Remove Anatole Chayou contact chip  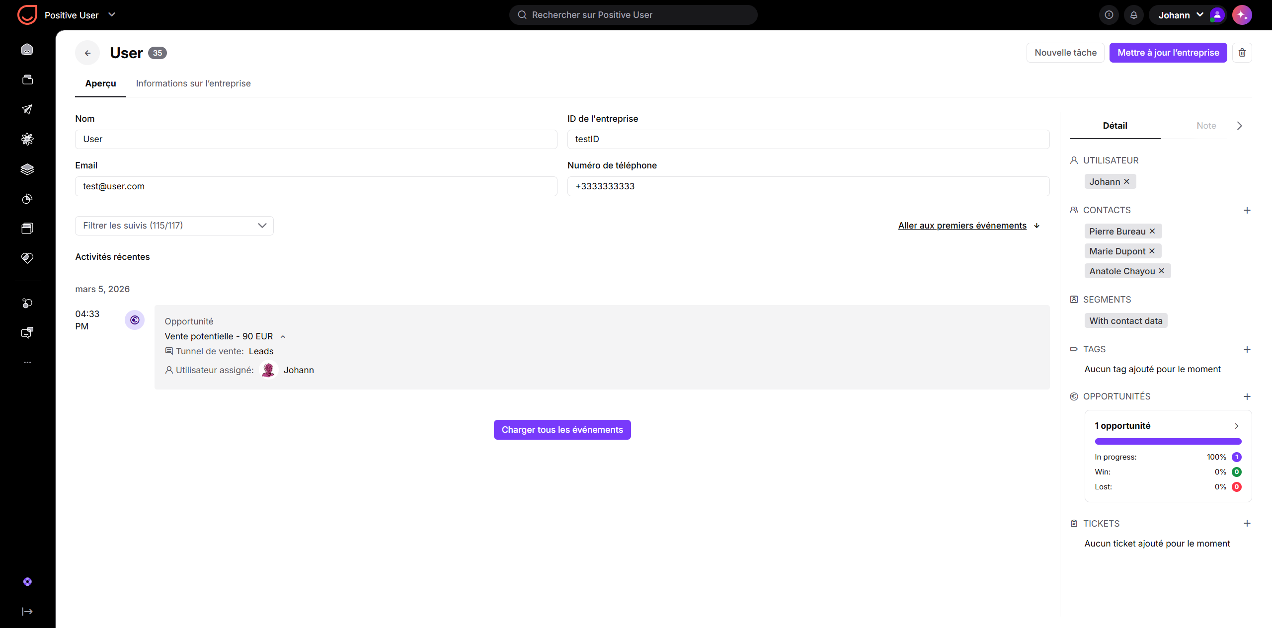(x=1161, y=271)
